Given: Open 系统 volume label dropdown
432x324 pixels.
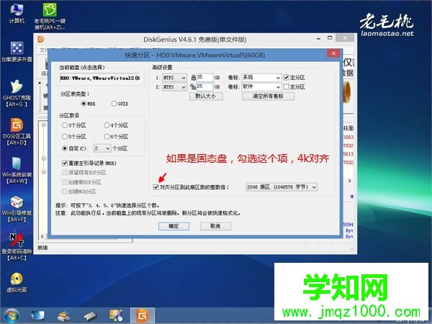Looking at the screenshot, I should 261,78.
